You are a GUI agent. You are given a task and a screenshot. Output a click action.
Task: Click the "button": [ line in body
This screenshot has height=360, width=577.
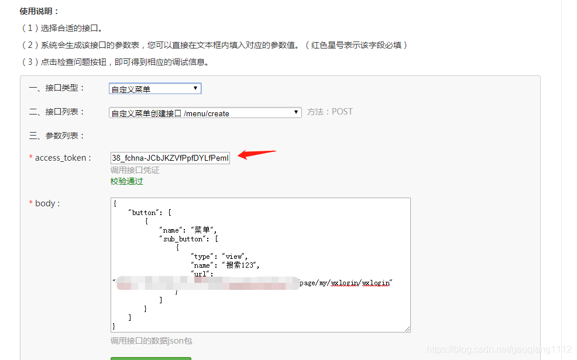[x=150, y=212]
